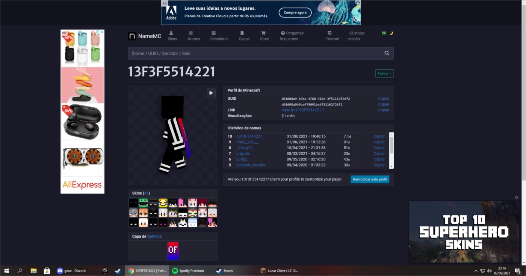
Task: Click the NameMC logo
Action: coord(145,36)
